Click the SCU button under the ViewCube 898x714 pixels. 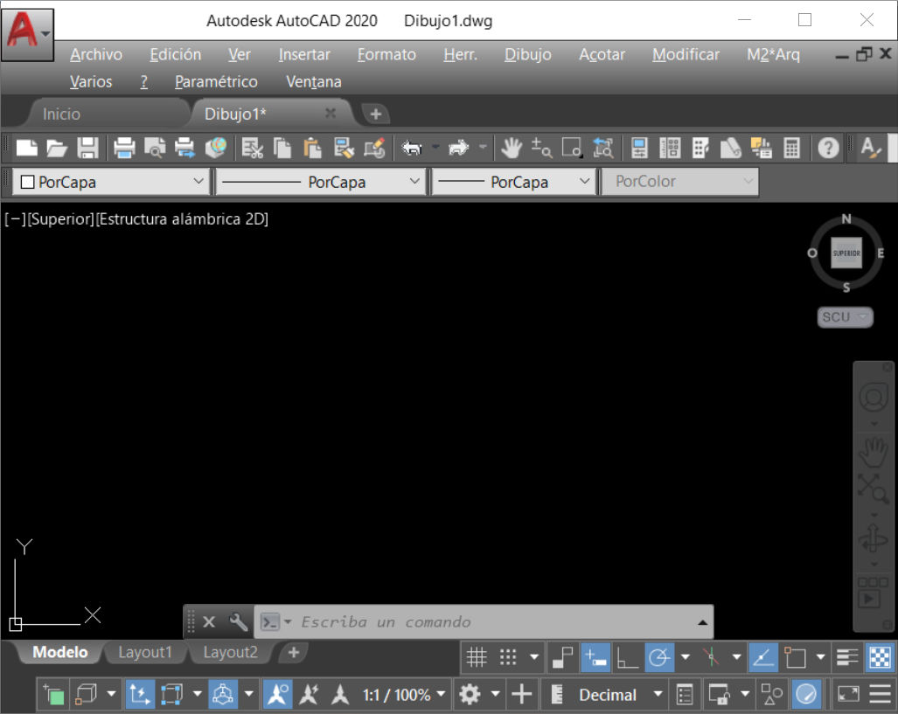[845, 316]
